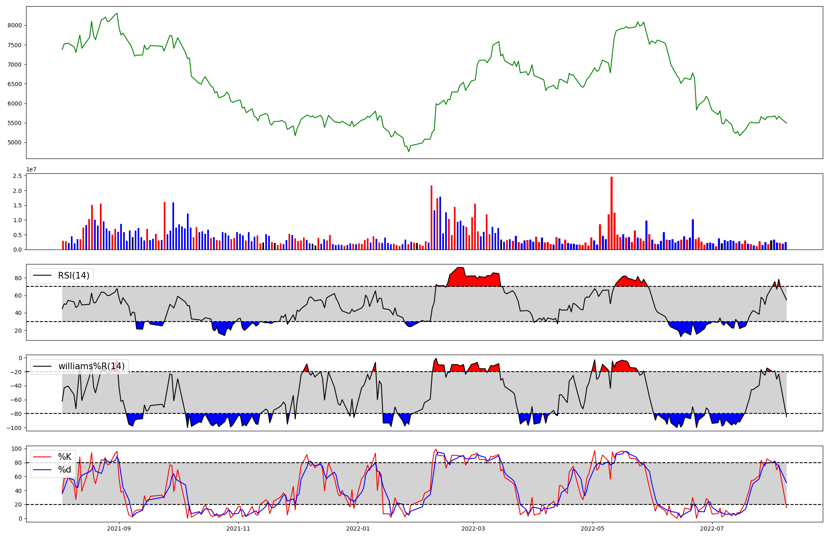Click the %K legend entry text

(65, 457)
